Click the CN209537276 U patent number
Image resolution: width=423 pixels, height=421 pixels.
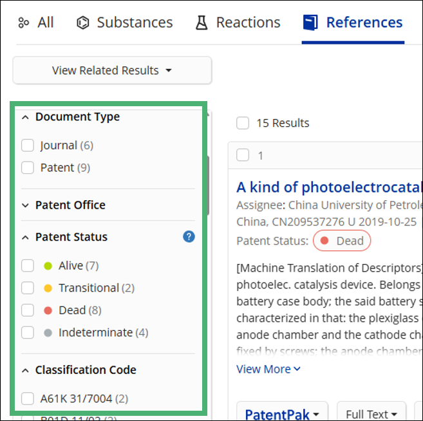[314, 222]
